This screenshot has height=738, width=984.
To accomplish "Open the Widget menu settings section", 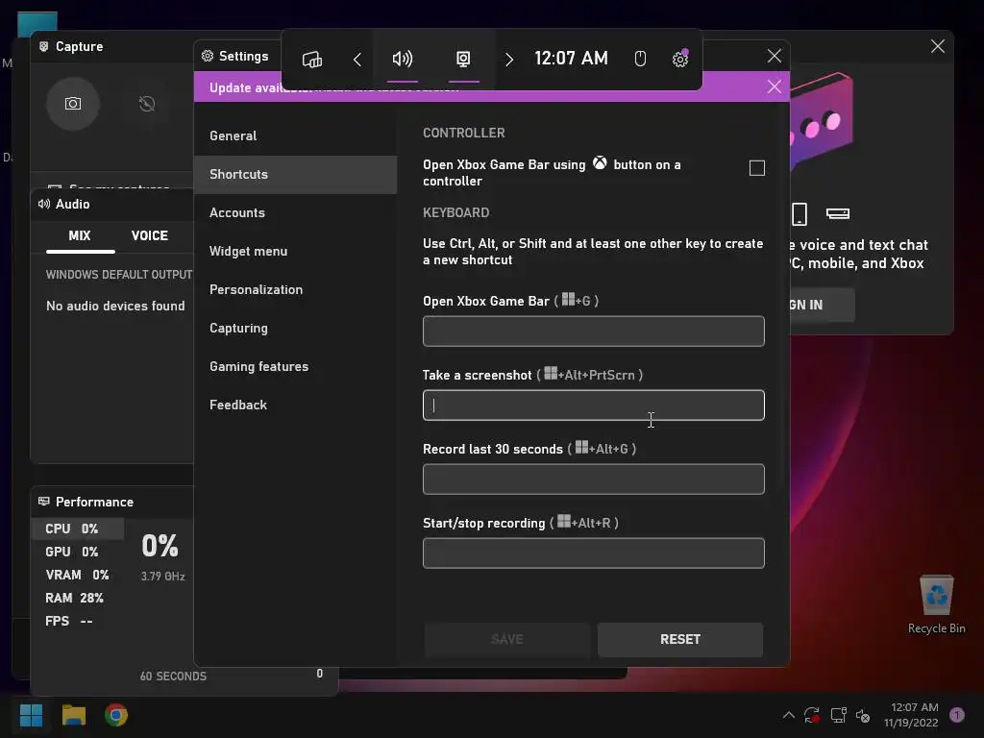I will coord(296,251).
